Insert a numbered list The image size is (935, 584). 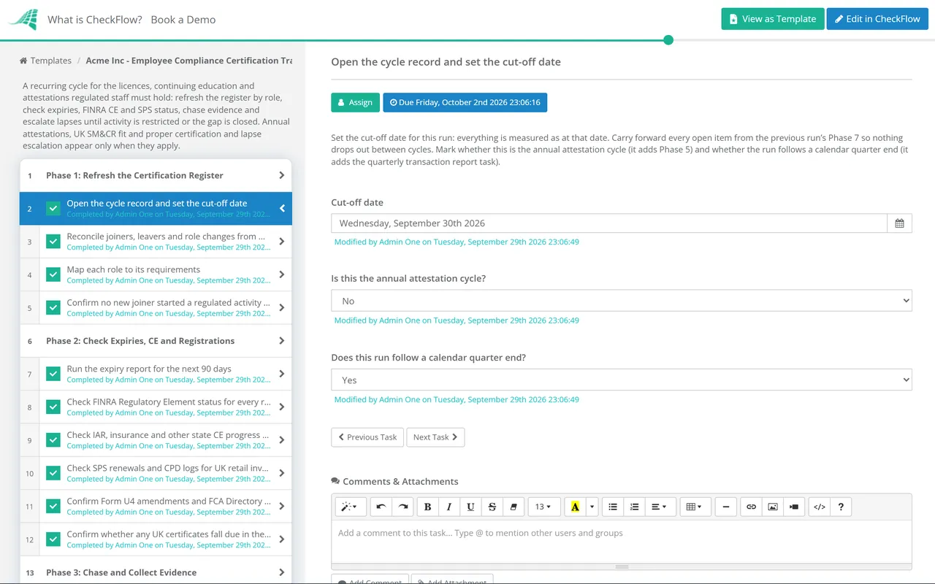[635, 507]
